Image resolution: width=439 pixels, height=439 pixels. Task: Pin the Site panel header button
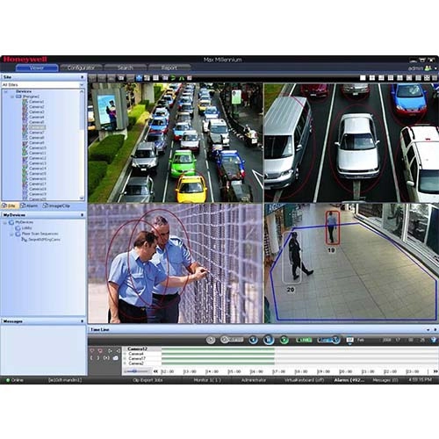[x=82, y=77]
